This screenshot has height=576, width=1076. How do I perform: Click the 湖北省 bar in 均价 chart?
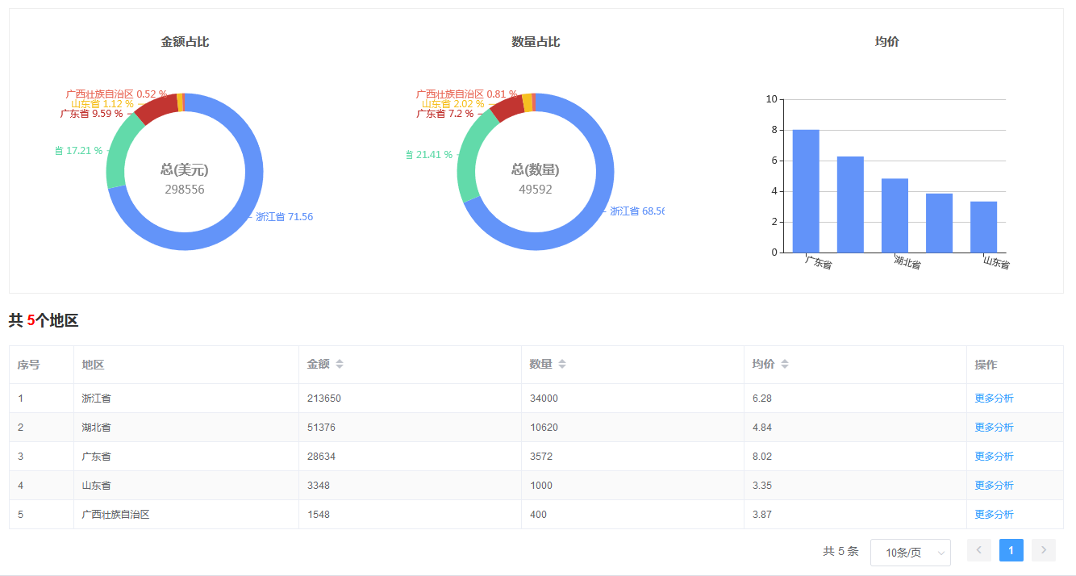point(895,215)
